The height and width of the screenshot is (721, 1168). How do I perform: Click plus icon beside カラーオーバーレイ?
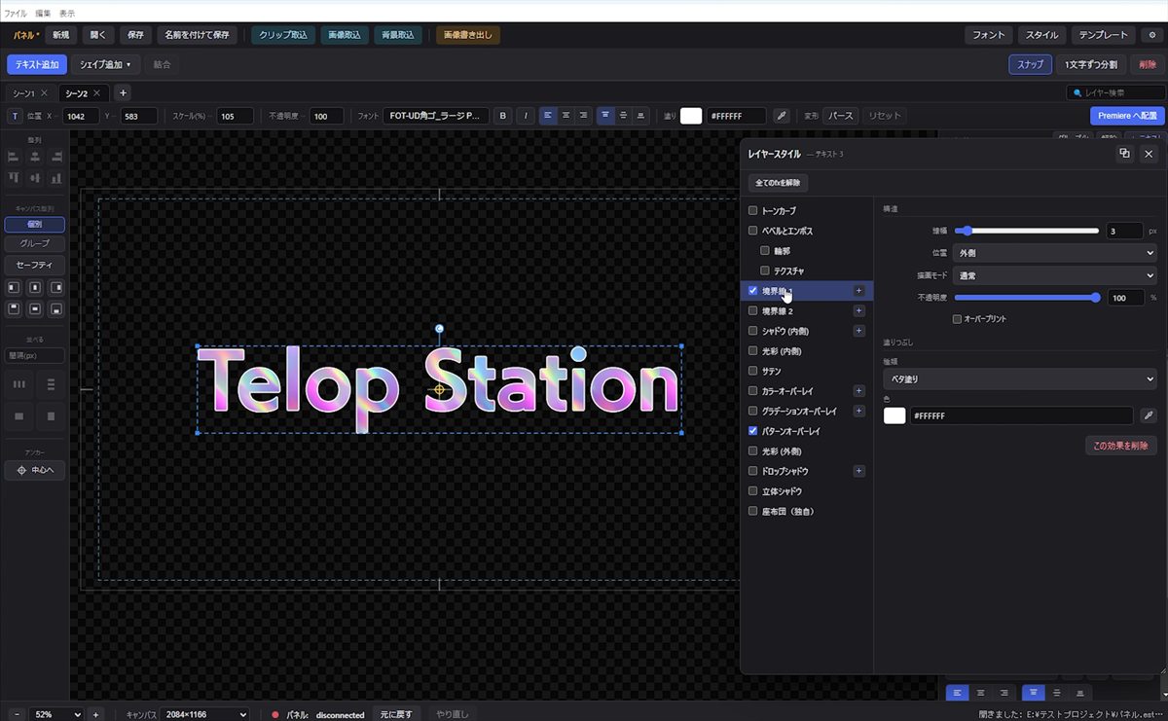click(858, 391)
